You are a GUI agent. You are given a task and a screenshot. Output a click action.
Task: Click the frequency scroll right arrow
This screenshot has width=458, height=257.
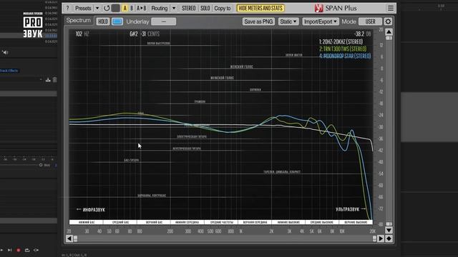point(380,238)
